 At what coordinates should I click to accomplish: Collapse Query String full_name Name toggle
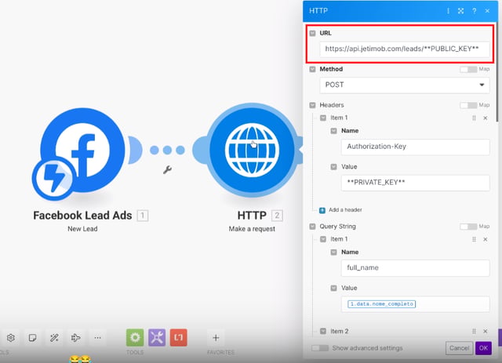pyautogui.click(x=333, y=252)
